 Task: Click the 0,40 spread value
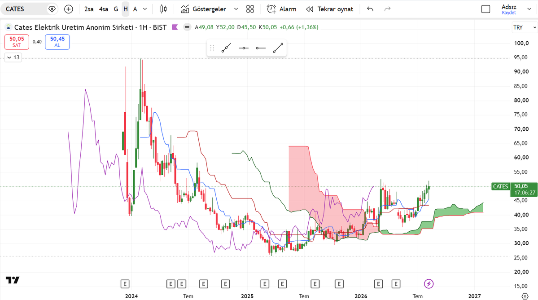pyautogui.click(x=37, y=42)
